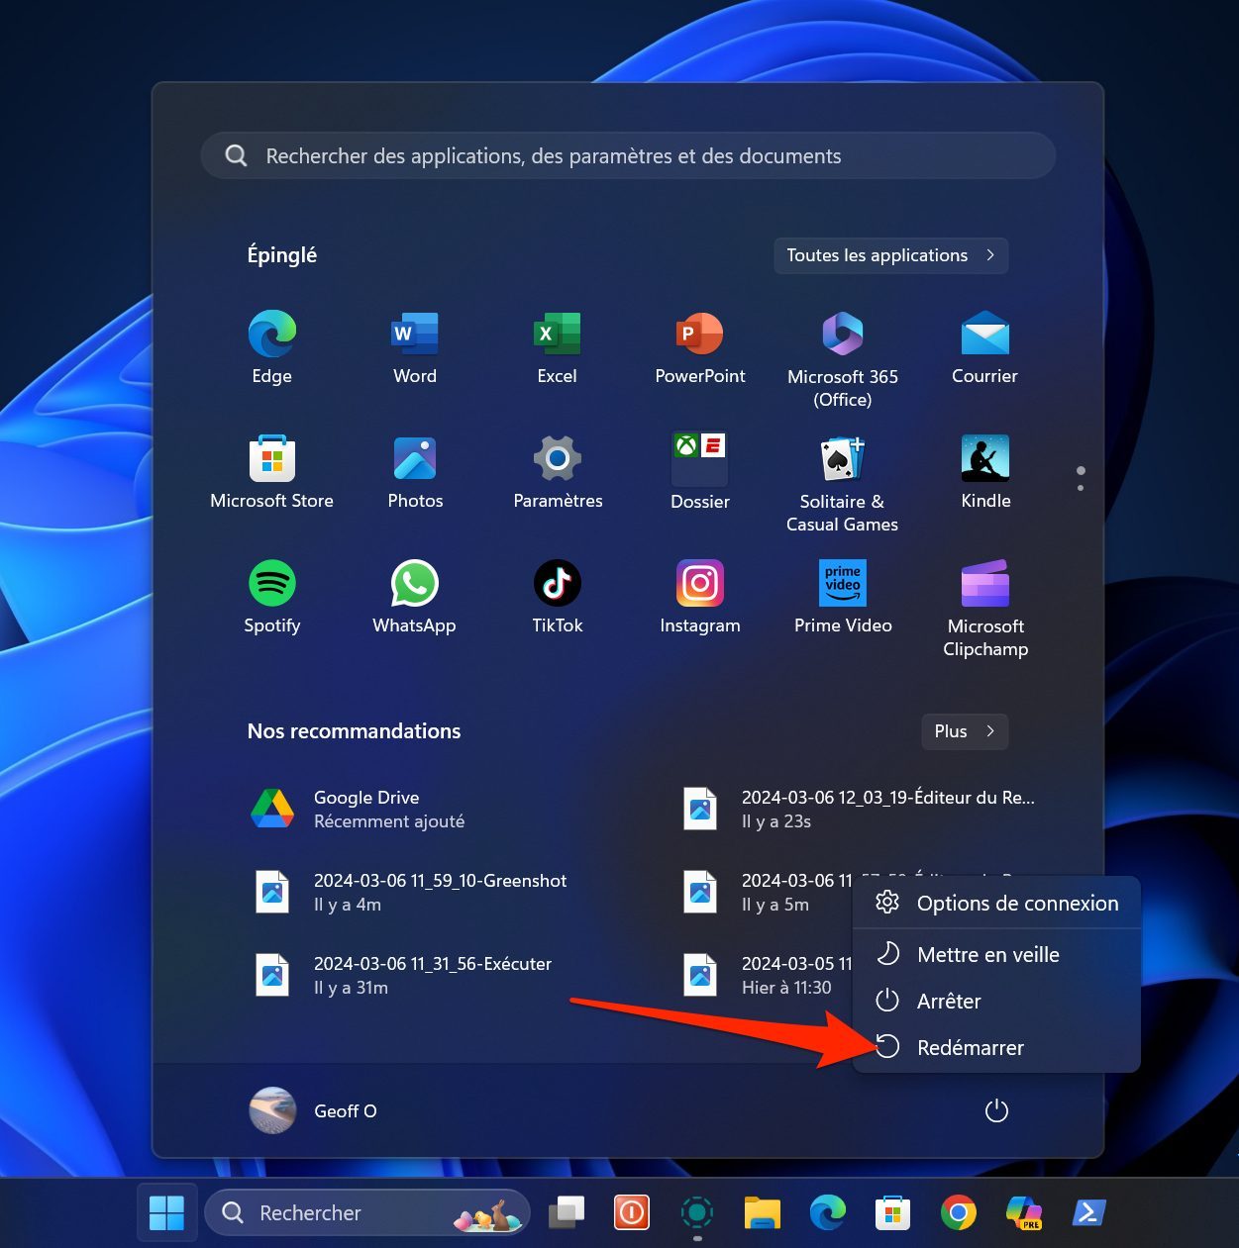
Task: Open the Courrier mail app
Action: point(984,346)
